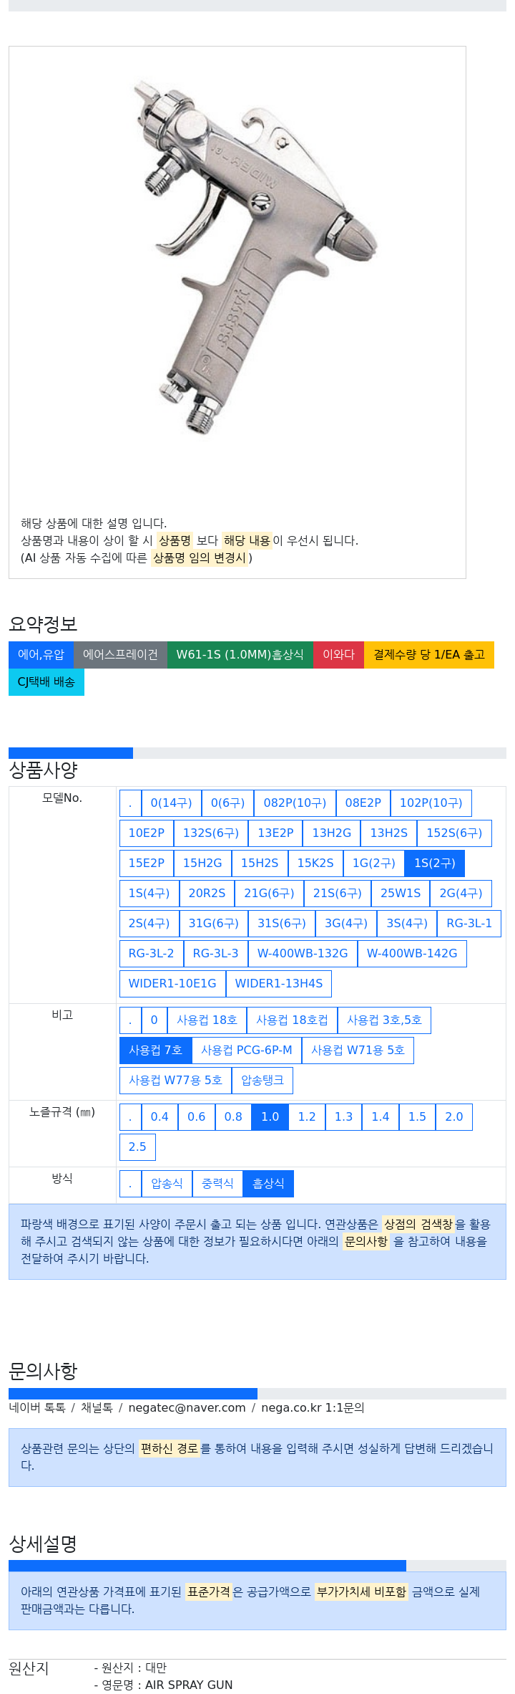Select 압송탱크 remark option

(x=263, y=1081)
